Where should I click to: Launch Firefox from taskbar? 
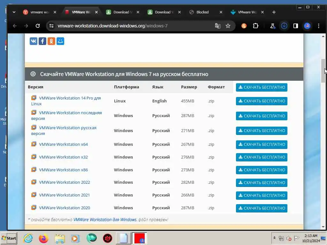pyautogui.click(x=43, y=238)
